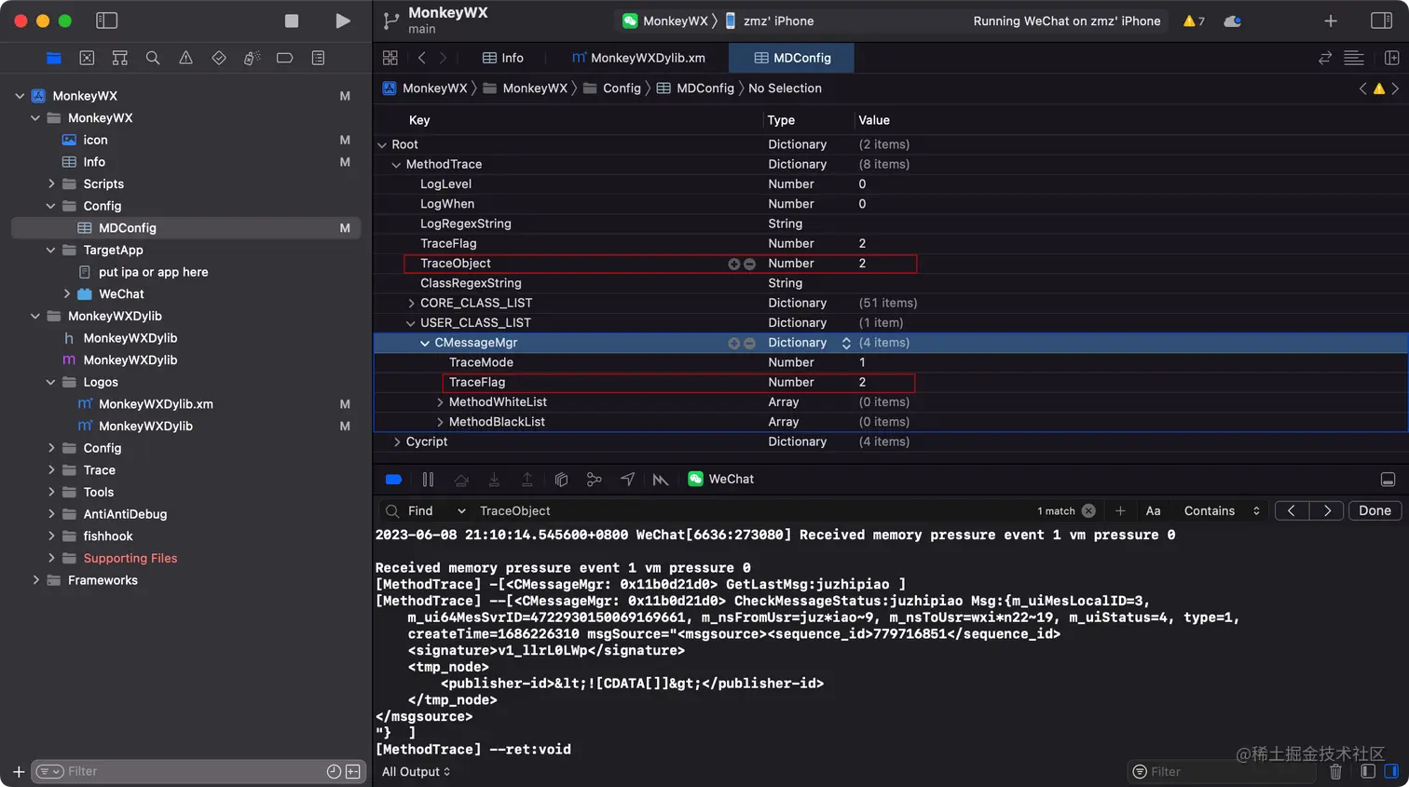Toggle the console pane
This screenshot has height=787, width=1409.
[x=1391, y=771]
